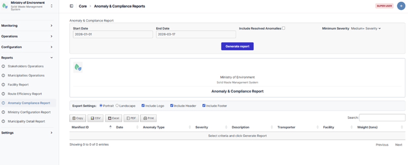The width and height of the screenshot is (408, 165).
Task: Click Generate report button
Action: click(x=237, y=46)
